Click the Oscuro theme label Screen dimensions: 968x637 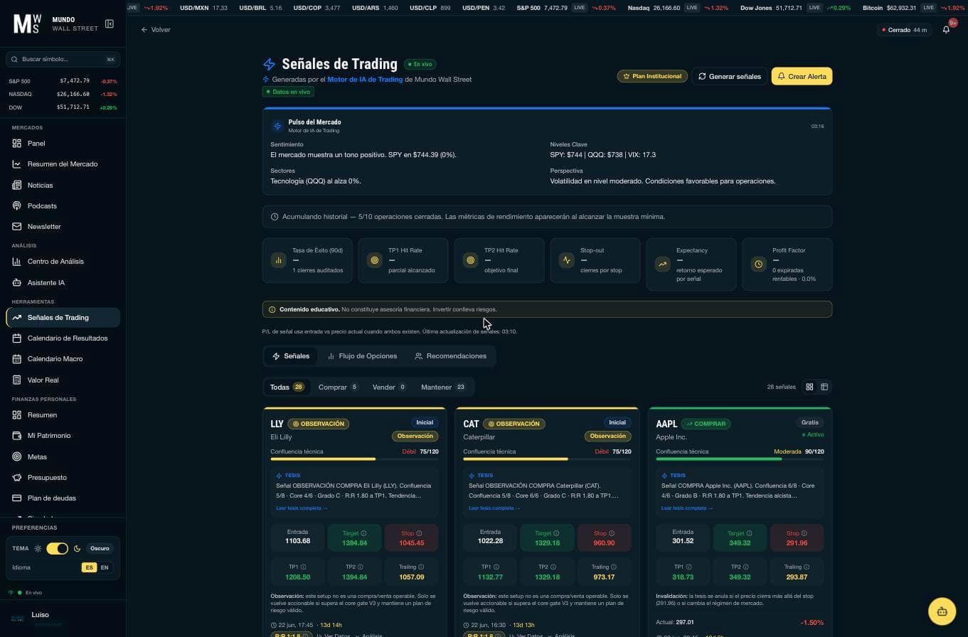[100, 548]
